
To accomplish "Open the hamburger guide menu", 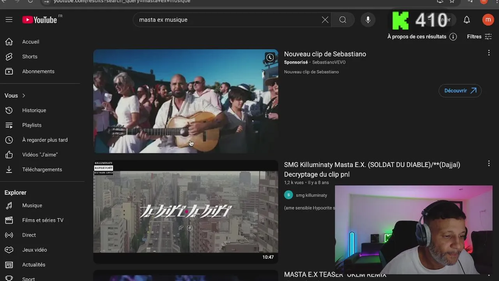I will click(9, 20).
